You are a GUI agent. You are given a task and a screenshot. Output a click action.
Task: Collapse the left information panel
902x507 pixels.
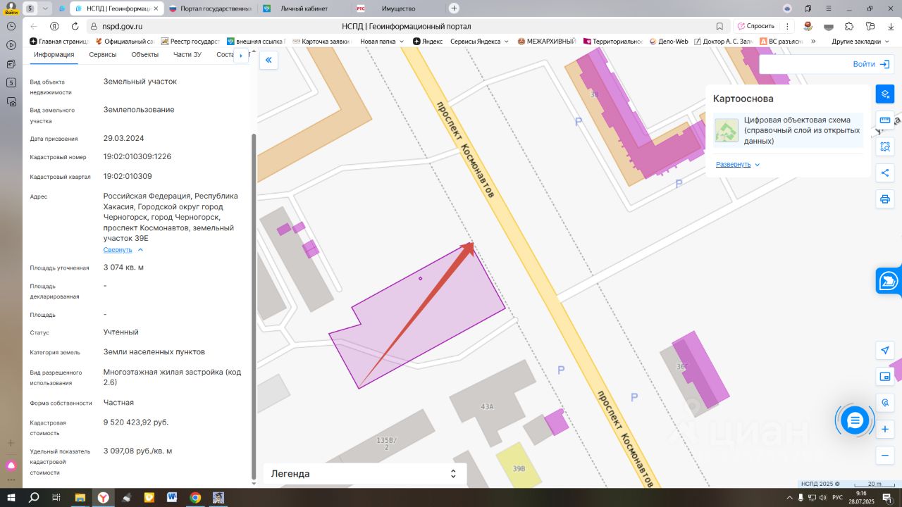tap(268, 61)
